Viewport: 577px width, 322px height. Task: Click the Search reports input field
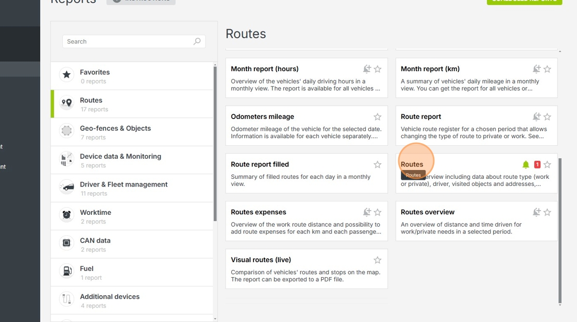pos(129,42)
